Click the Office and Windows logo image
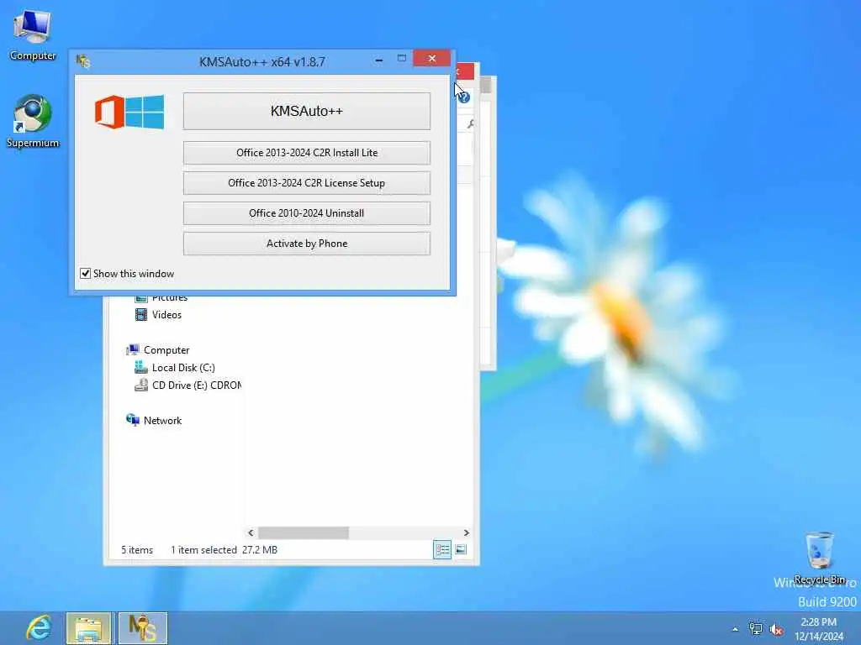The image size is (861, 645). [129, 112]
